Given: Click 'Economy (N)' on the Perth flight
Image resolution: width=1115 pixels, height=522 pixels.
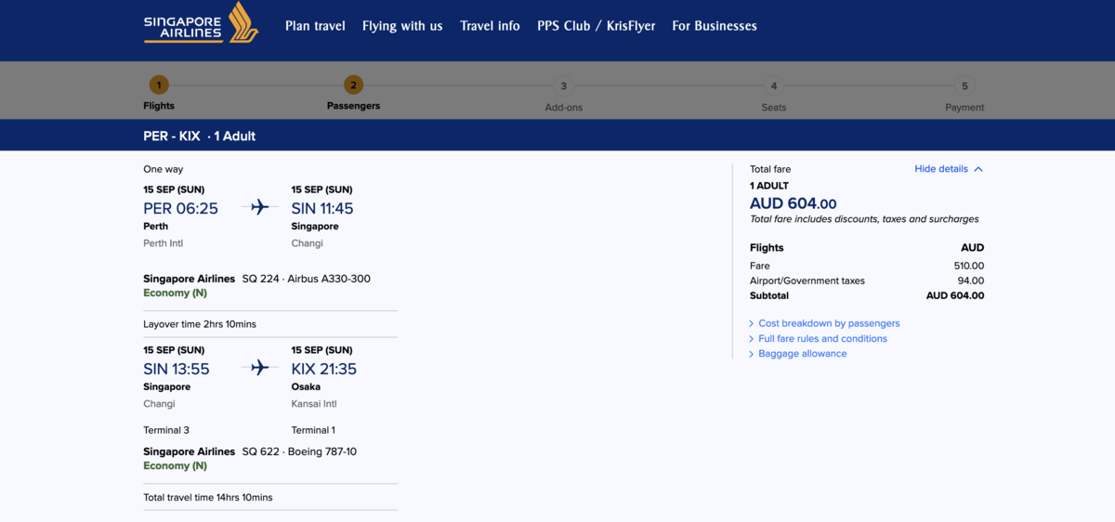Looking at the screenshot, I should pos(175,293).
